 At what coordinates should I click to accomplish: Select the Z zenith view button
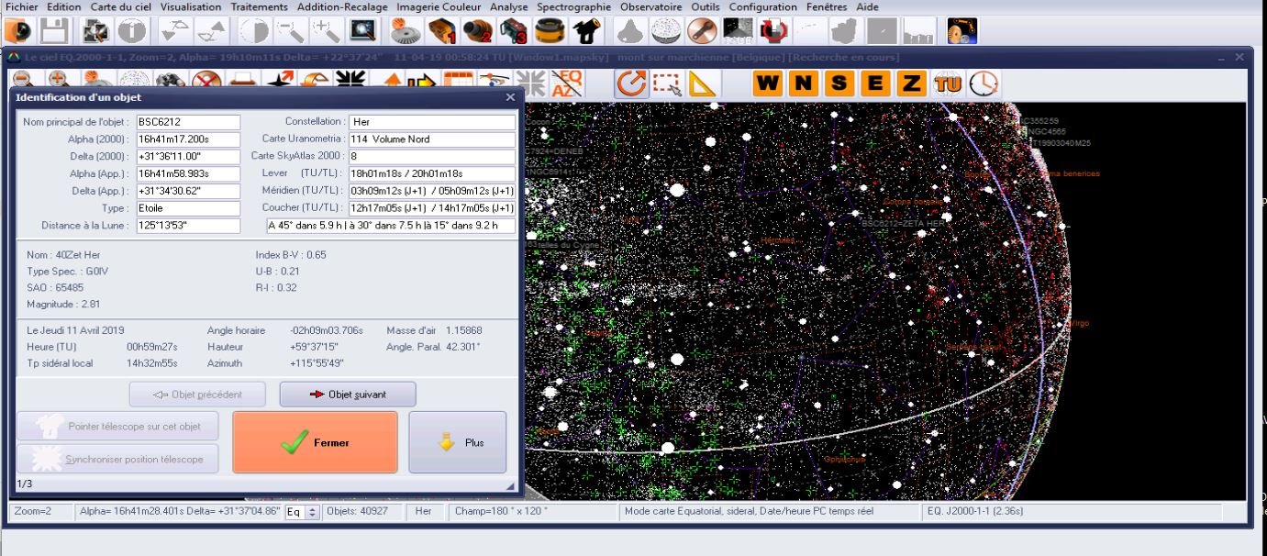910,83
